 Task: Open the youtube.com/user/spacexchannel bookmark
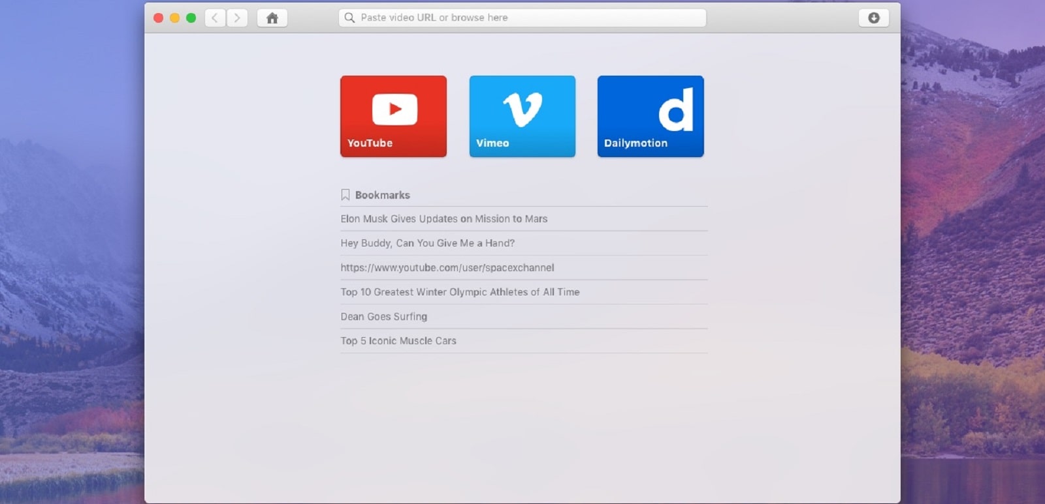[x=524, y=268]
